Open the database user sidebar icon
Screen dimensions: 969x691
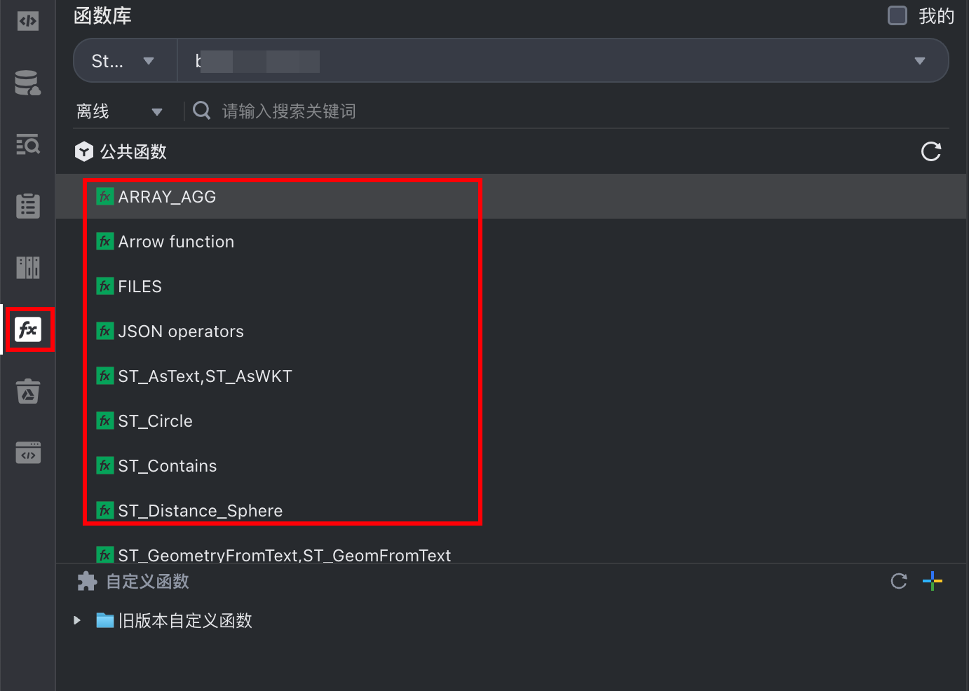tap(28, 83)
